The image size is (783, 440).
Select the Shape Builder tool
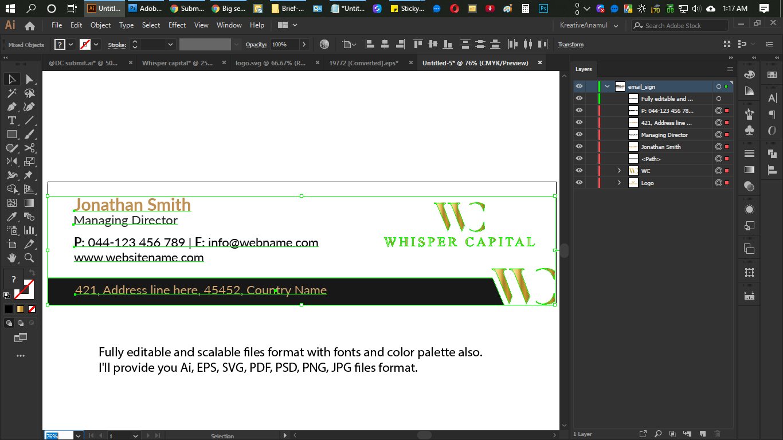[x=12, y=189]
